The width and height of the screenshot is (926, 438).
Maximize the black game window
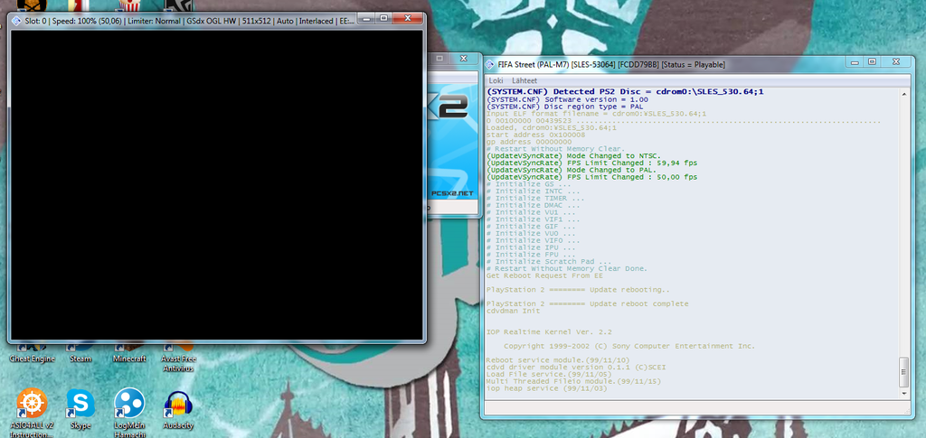tap(383, 18)
